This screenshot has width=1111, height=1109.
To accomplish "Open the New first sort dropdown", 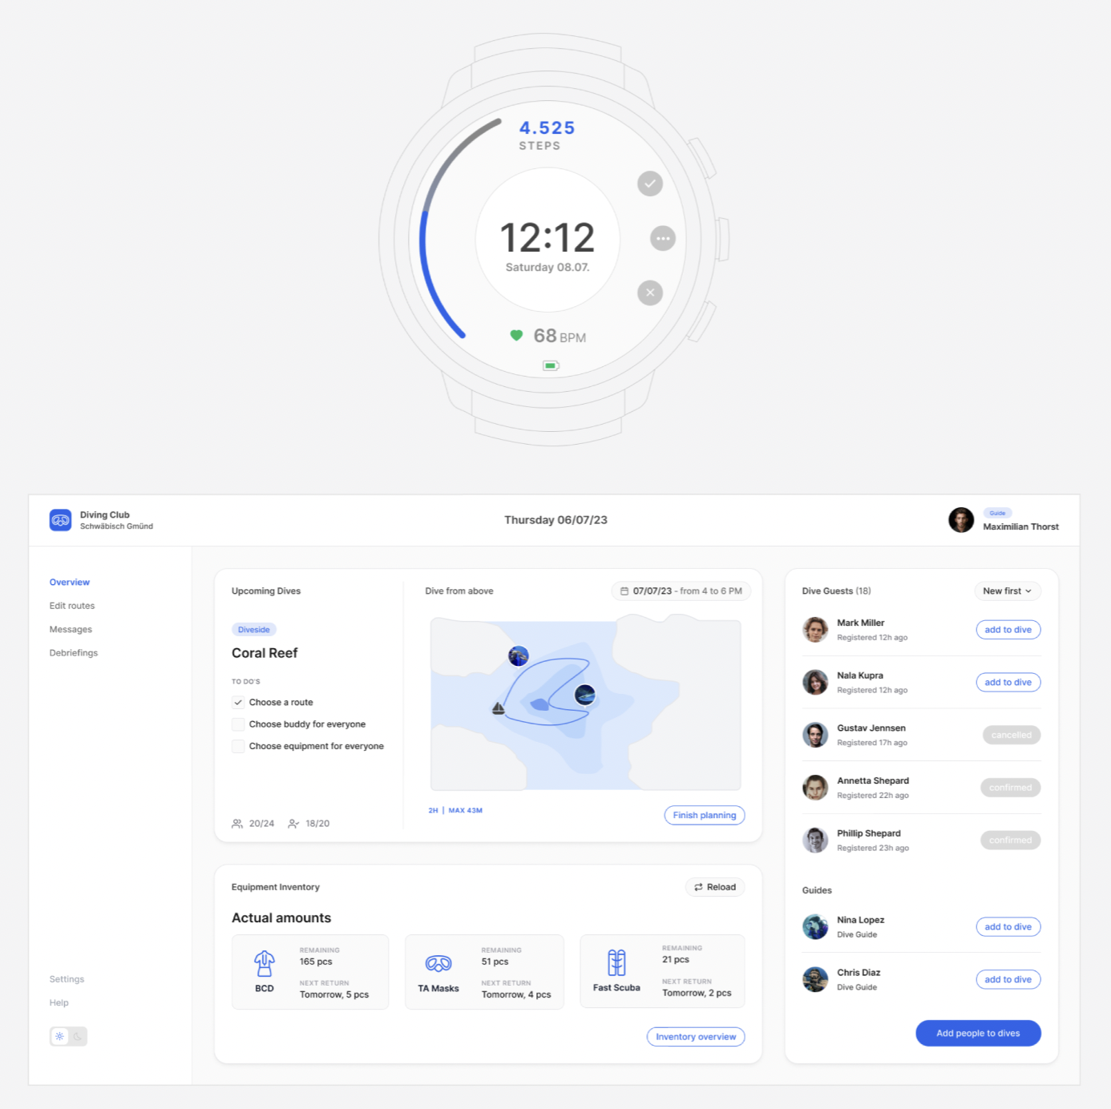I will coord(1008,591).
